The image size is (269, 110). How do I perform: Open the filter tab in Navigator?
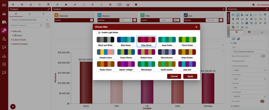point(43,14)
